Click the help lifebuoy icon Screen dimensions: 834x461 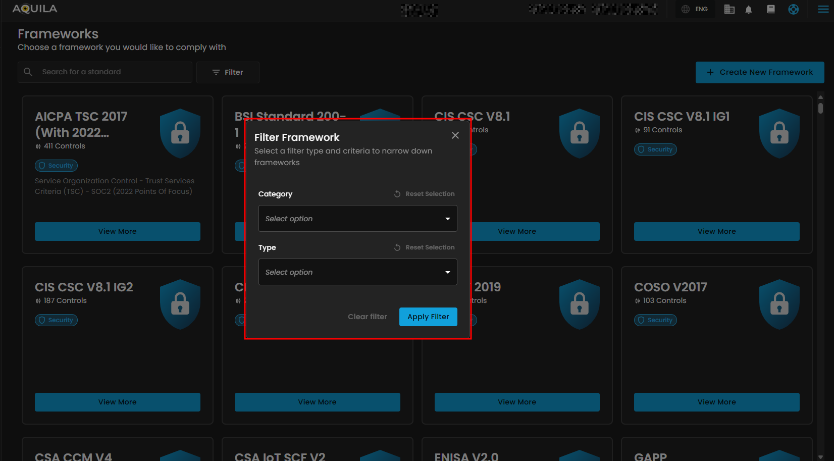coord(793,9)
